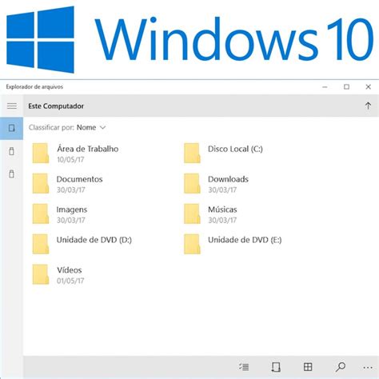The image size is (379, 379).
Task: Toggle multi-select checklist icon in bottom bar
Action: [x=244, y=367]
